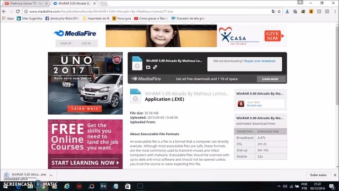This screenshot has width=339, height=191.
Task: Click Scan With Bitdefender link
Action: click(254, 104)
